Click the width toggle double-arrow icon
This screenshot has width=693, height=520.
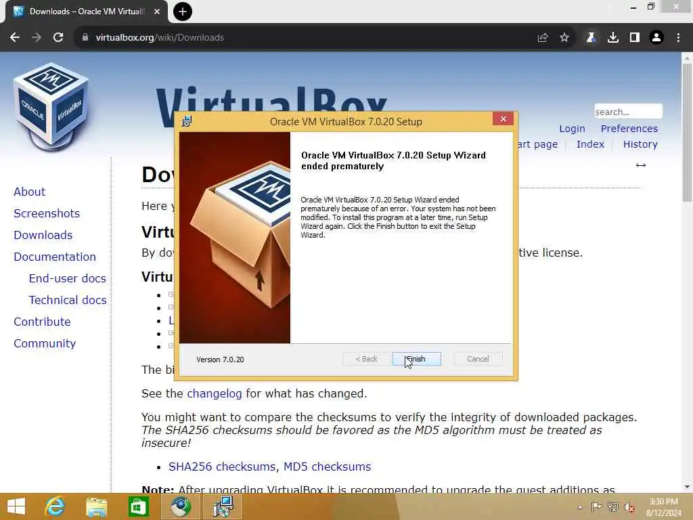(641, 165)
